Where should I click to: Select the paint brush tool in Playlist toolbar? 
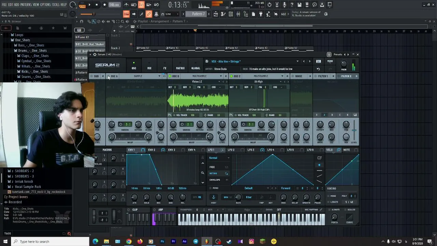tap(94, 22)
